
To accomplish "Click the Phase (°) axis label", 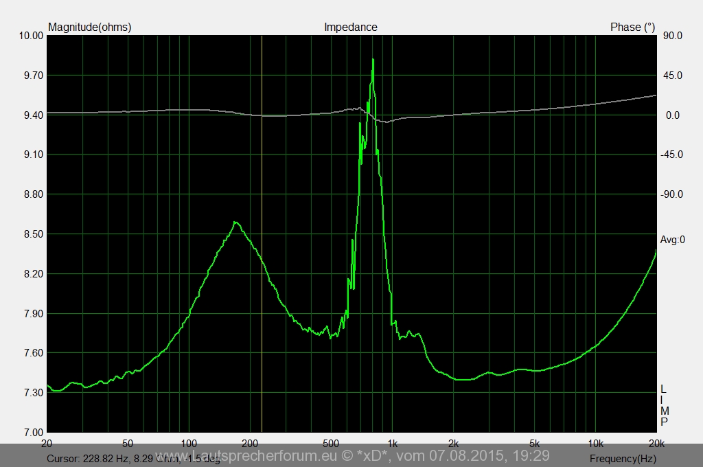I will (x=632, y=27).
